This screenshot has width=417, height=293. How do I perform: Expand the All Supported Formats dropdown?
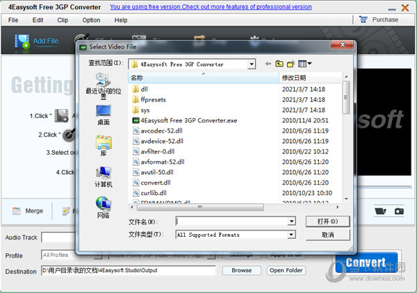(291, 235)
